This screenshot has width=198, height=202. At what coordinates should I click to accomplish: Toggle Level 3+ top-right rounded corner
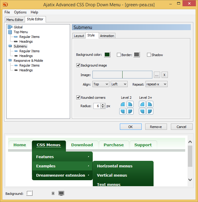(x=150, y=104)
